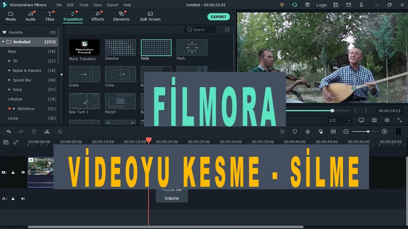Image resolution: width=408 pixels, height=229 pixels.
Task: Expand the Slideshow category
Action: 14,109
